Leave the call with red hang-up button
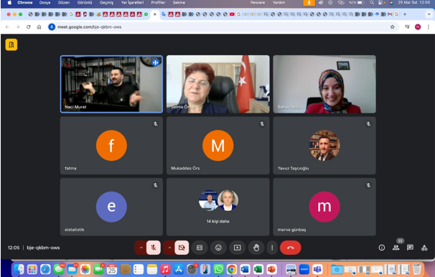Viewport: 435px width, 277px height. 291,248
